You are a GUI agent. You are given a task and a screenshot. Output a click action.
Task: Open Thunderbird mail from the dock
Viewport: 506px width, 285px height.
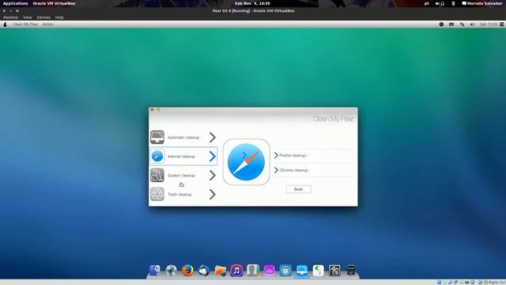pyautogui.click(x=204, y=271)
